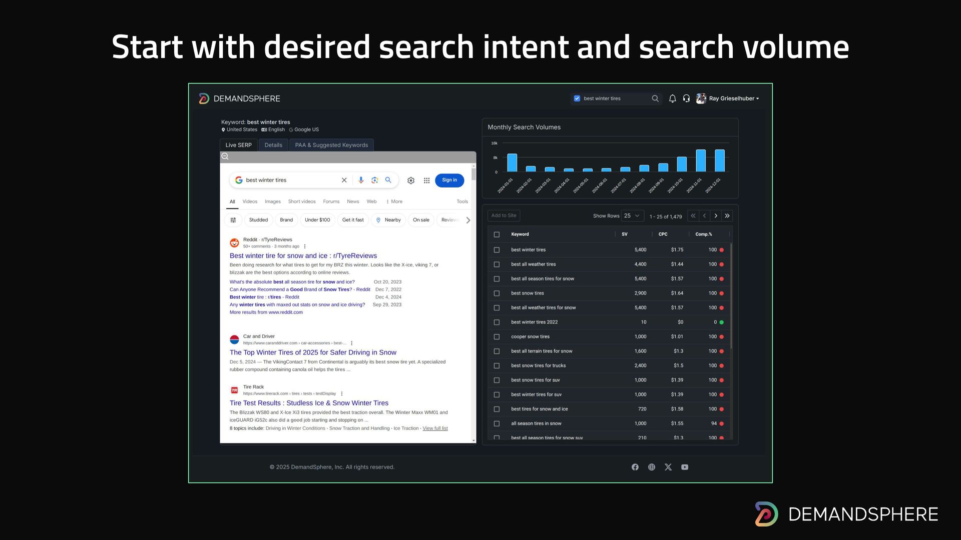Jump to last page with double-right arrow
Viewport: 961px width, 540px height.
click(727, 216)
